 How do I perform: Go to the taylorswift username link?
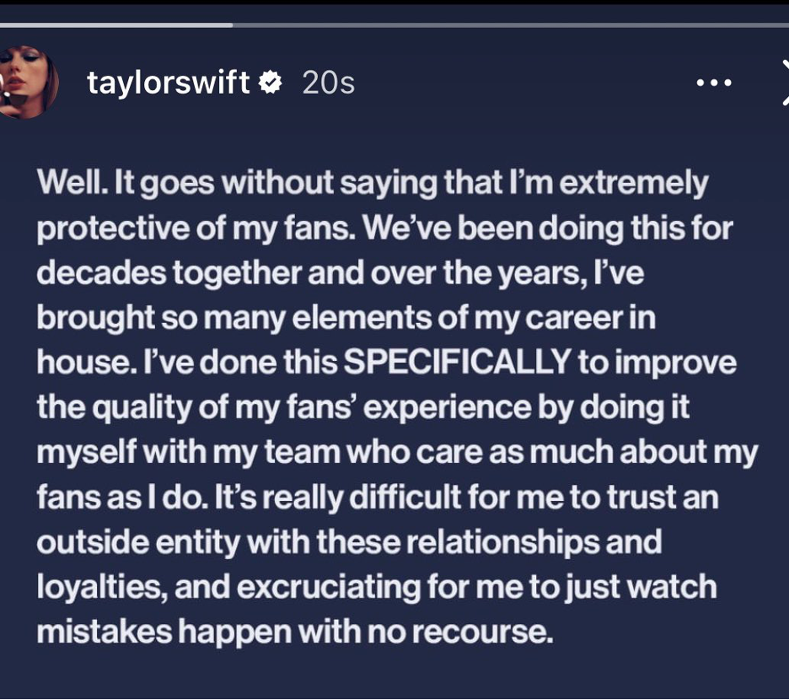click(169, 83)
